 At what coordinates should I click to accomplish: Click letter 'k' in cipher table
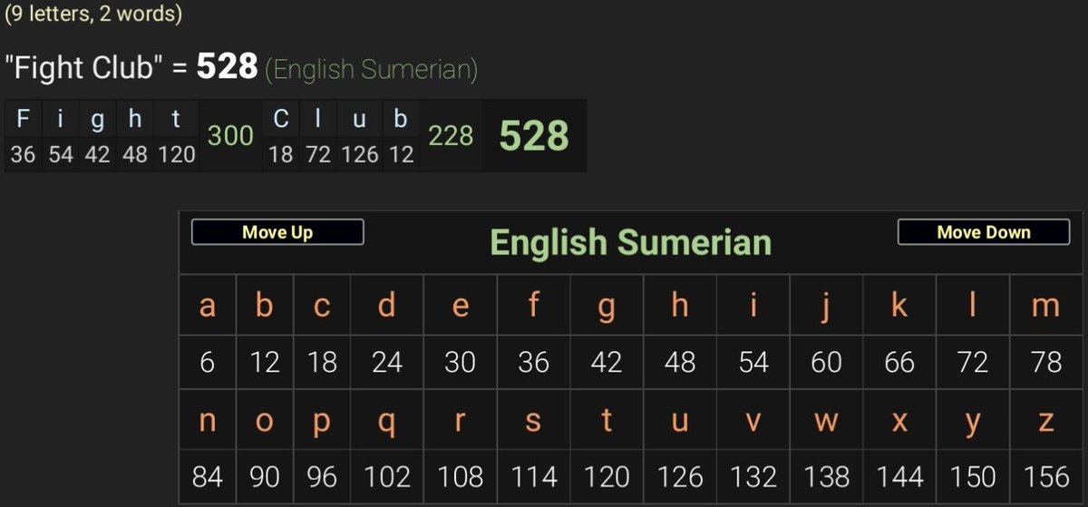[899, 306]
